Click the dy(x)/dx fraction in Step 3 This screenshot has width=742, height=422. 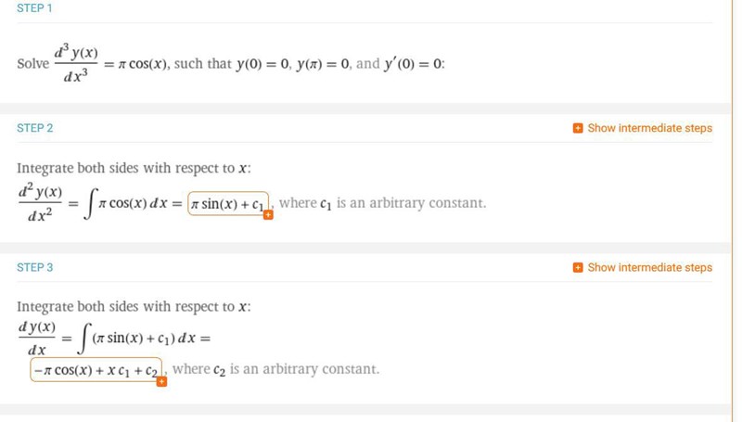pyautogui.click(x=37, y=339)
